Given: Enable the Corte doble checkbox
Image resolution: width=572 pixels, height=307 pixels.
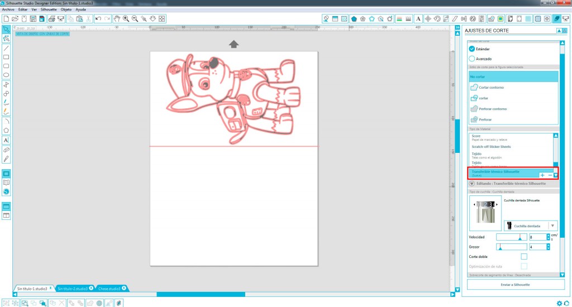Looking at the screenshot, I should (x=524, y=257).
